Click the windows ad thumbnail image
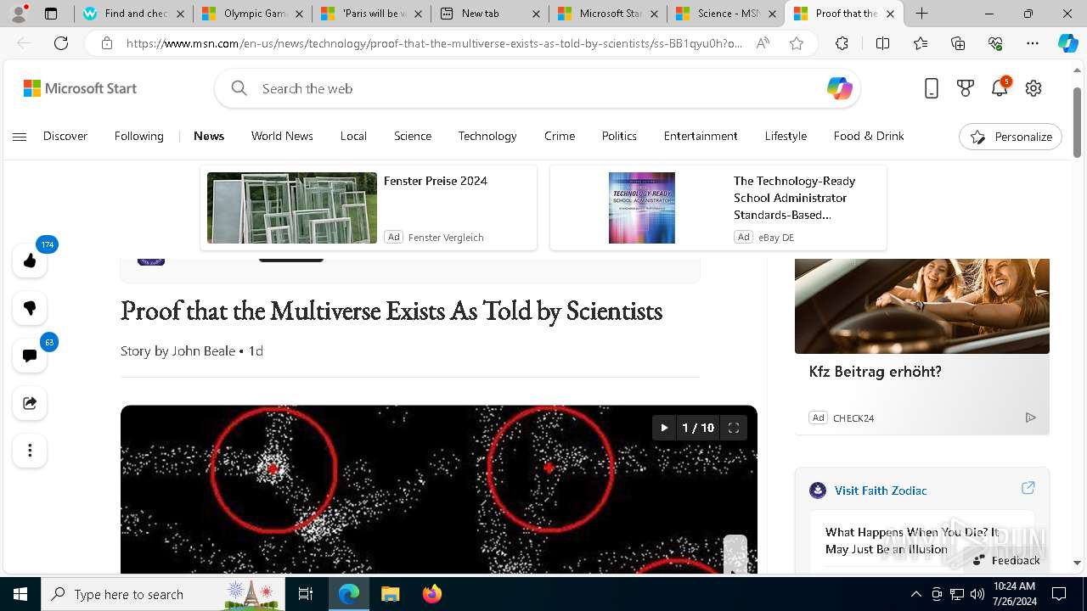 tap(292, 208)
